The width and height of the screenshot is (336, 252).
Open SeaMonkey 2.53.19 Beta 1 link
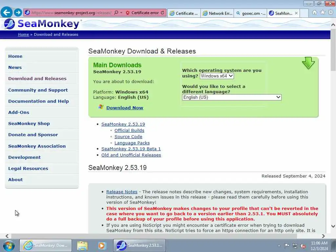131,149
